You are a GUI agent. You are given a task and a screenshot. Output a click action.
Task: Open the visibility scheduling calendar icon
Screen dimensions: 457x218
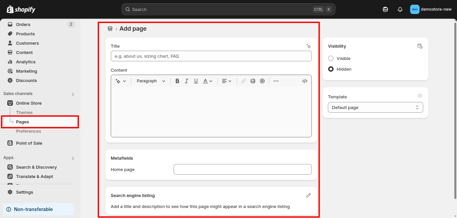tap(420, 46)
